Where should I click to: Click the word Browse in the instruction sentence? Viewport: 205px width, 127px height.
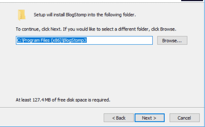click(168, 29)
